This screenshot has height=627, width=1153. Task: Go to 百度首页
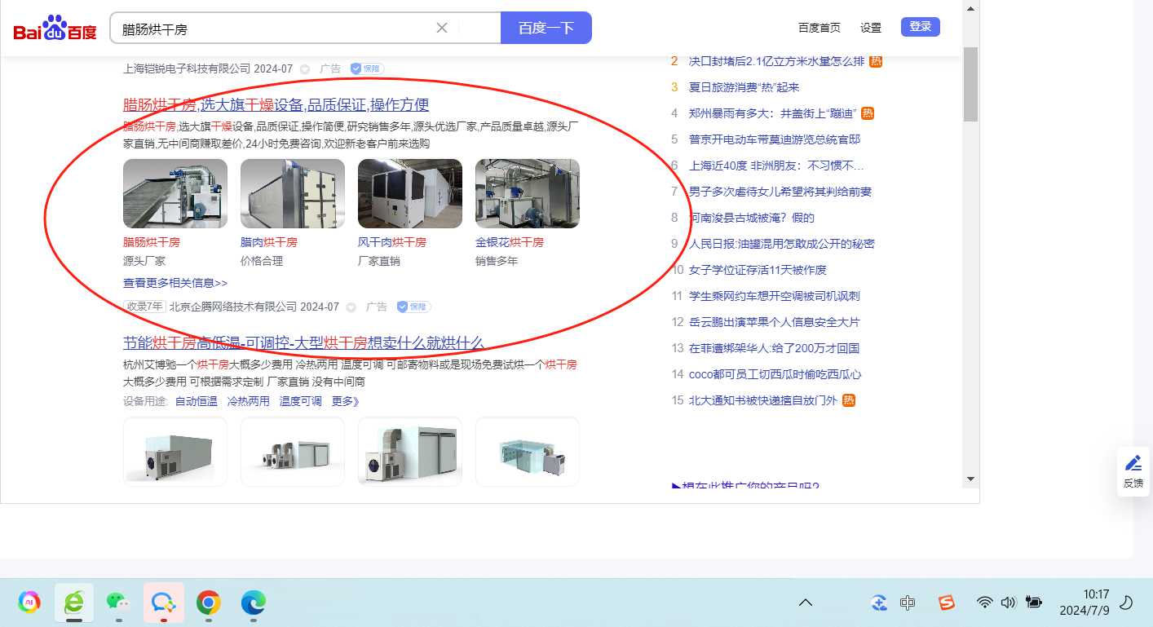click(x=819, y=28)
